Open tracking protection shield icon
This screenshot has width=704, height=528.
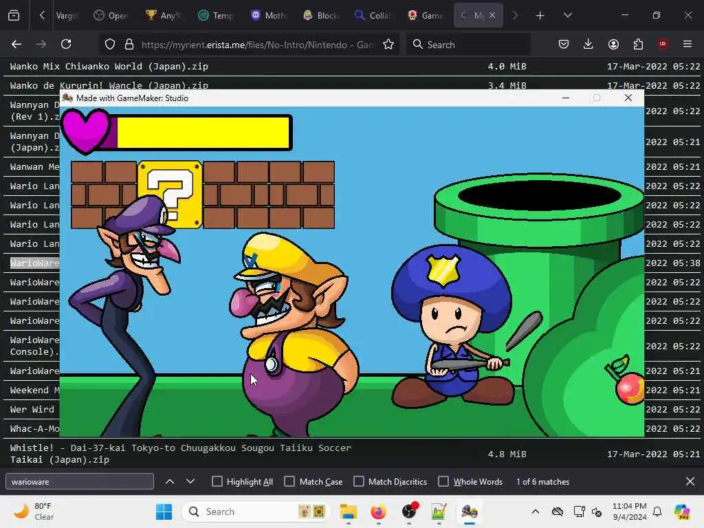point(110,44)
